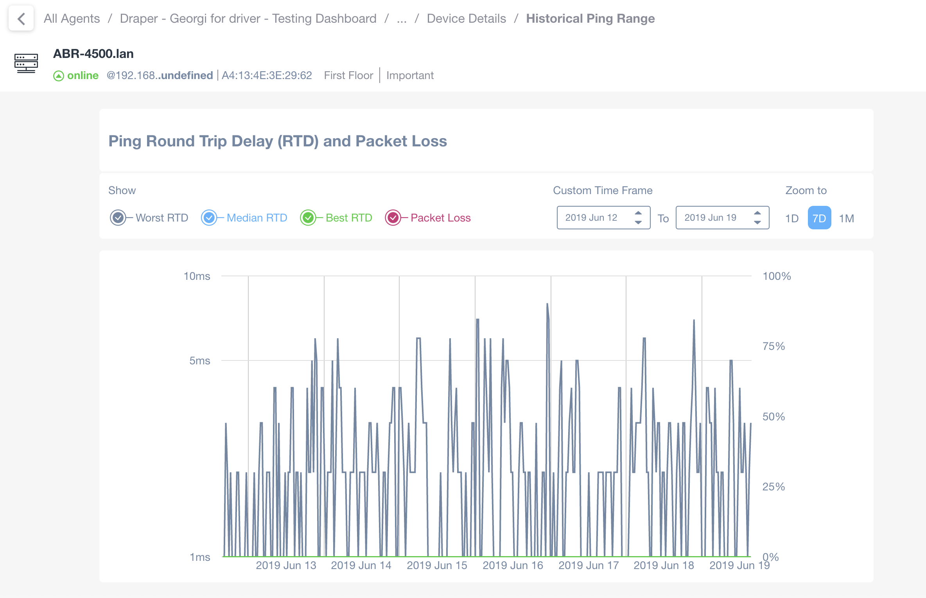Click the green online status icon
Image resolution: width=926 pixels, height=598 pixels.
pyautogui.click(x=58, y=76)
